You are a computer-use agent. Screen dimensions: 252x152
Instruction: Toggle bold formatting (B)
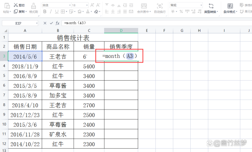point(45,12)
